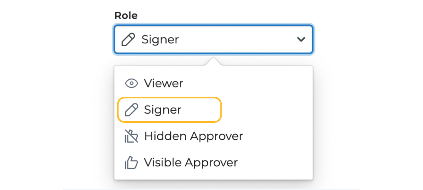
Task: Click the pencil icon beside the Signer option
Action: click(x=132, y=110)
